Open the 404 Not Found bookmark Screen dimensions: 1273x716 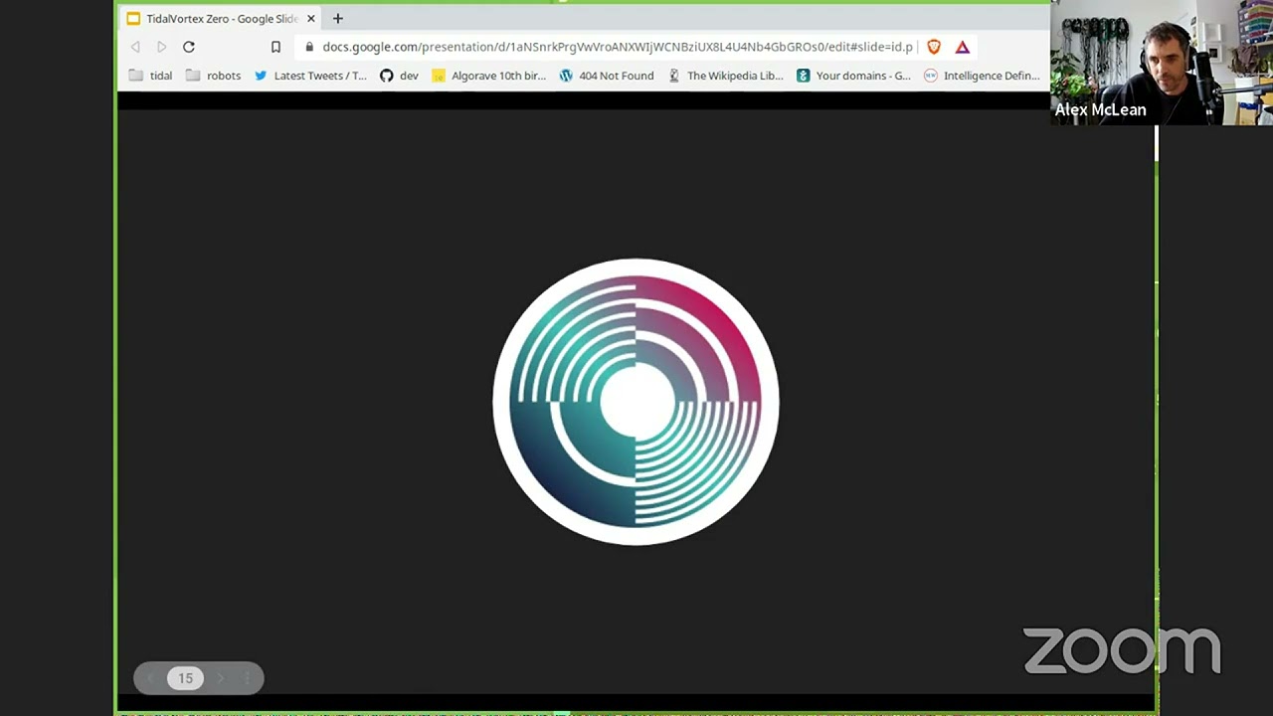(607, 76)
